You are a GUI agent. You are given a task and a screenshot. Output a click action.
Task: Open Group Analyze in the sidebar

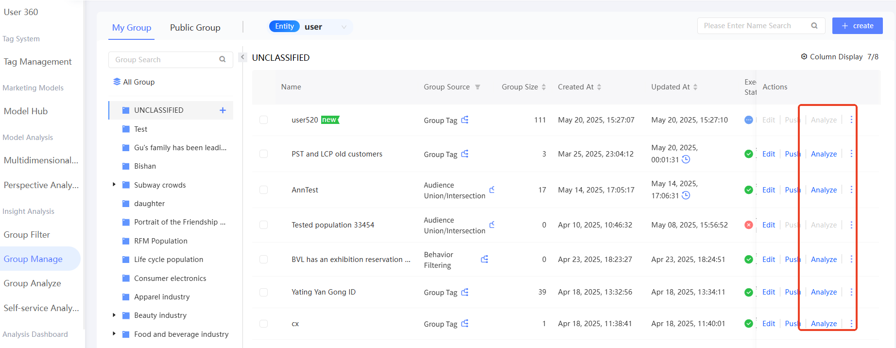tap(33, 283)
